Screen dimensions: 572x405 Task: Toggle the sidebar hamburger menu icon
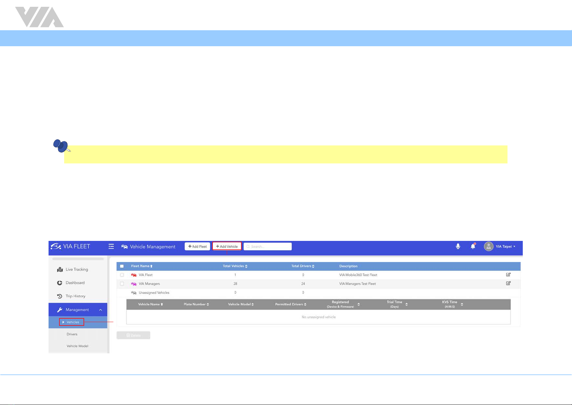(x=111, y=246)
